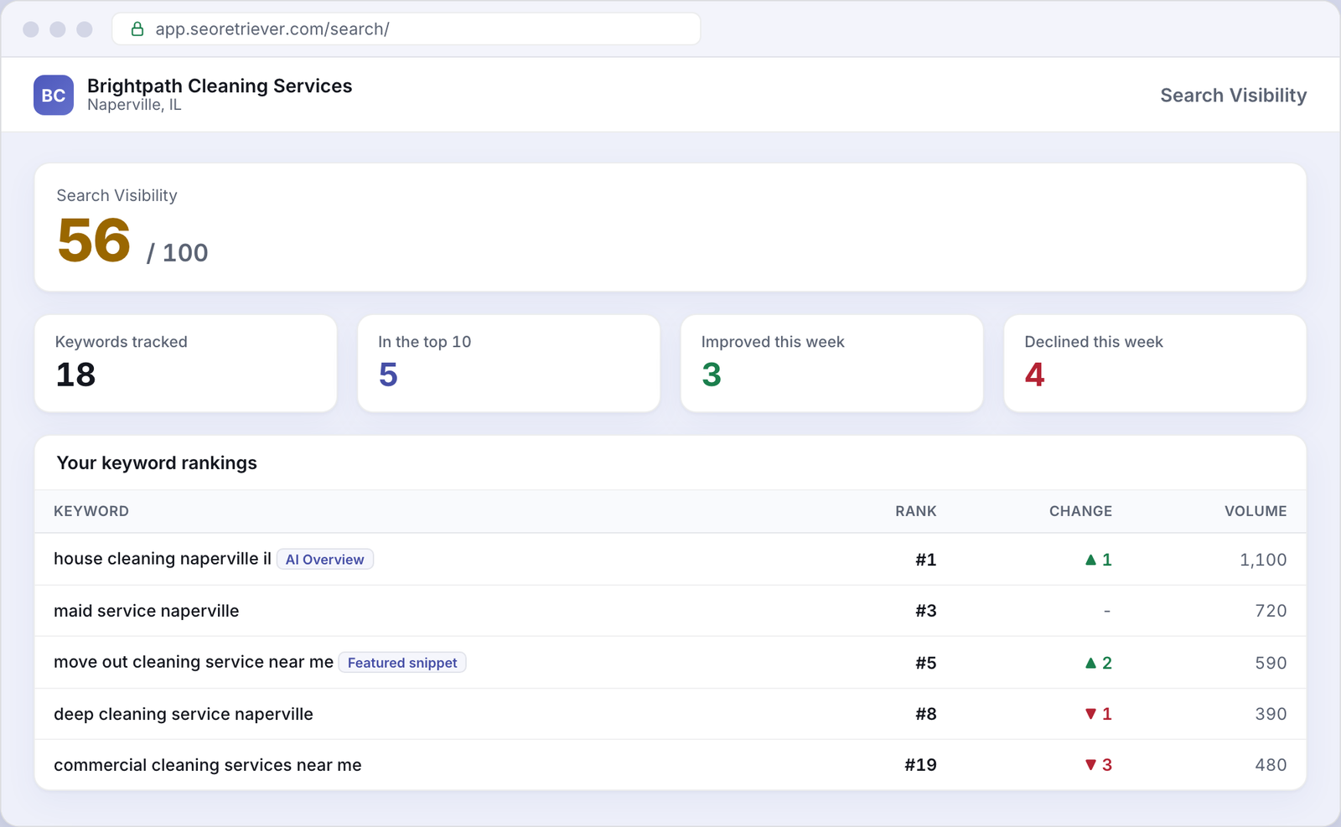The height and width of the screenshot is (827, 1341).
Task: Sort by the CHANGE column header
Action: pyautogui.click(x=1080, y=511)
